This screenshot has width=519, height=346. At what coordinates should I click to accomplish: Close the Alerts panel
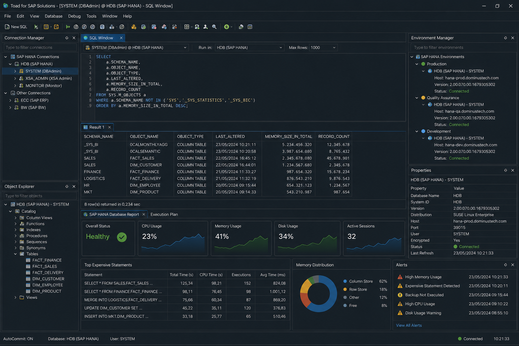pyautogui.click(x=513, y=265)
